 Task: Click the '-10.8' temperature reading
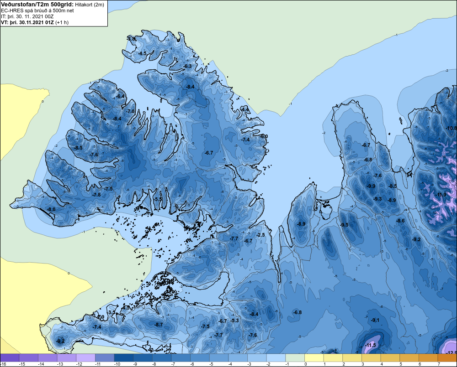pyautogui.click(x=452, y=128)
